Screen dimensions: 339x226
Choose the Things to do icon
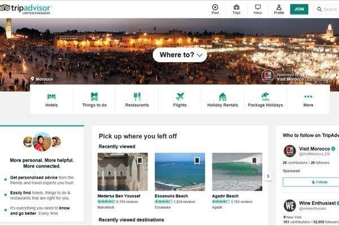pyautogui.click(x=94, y=97)
